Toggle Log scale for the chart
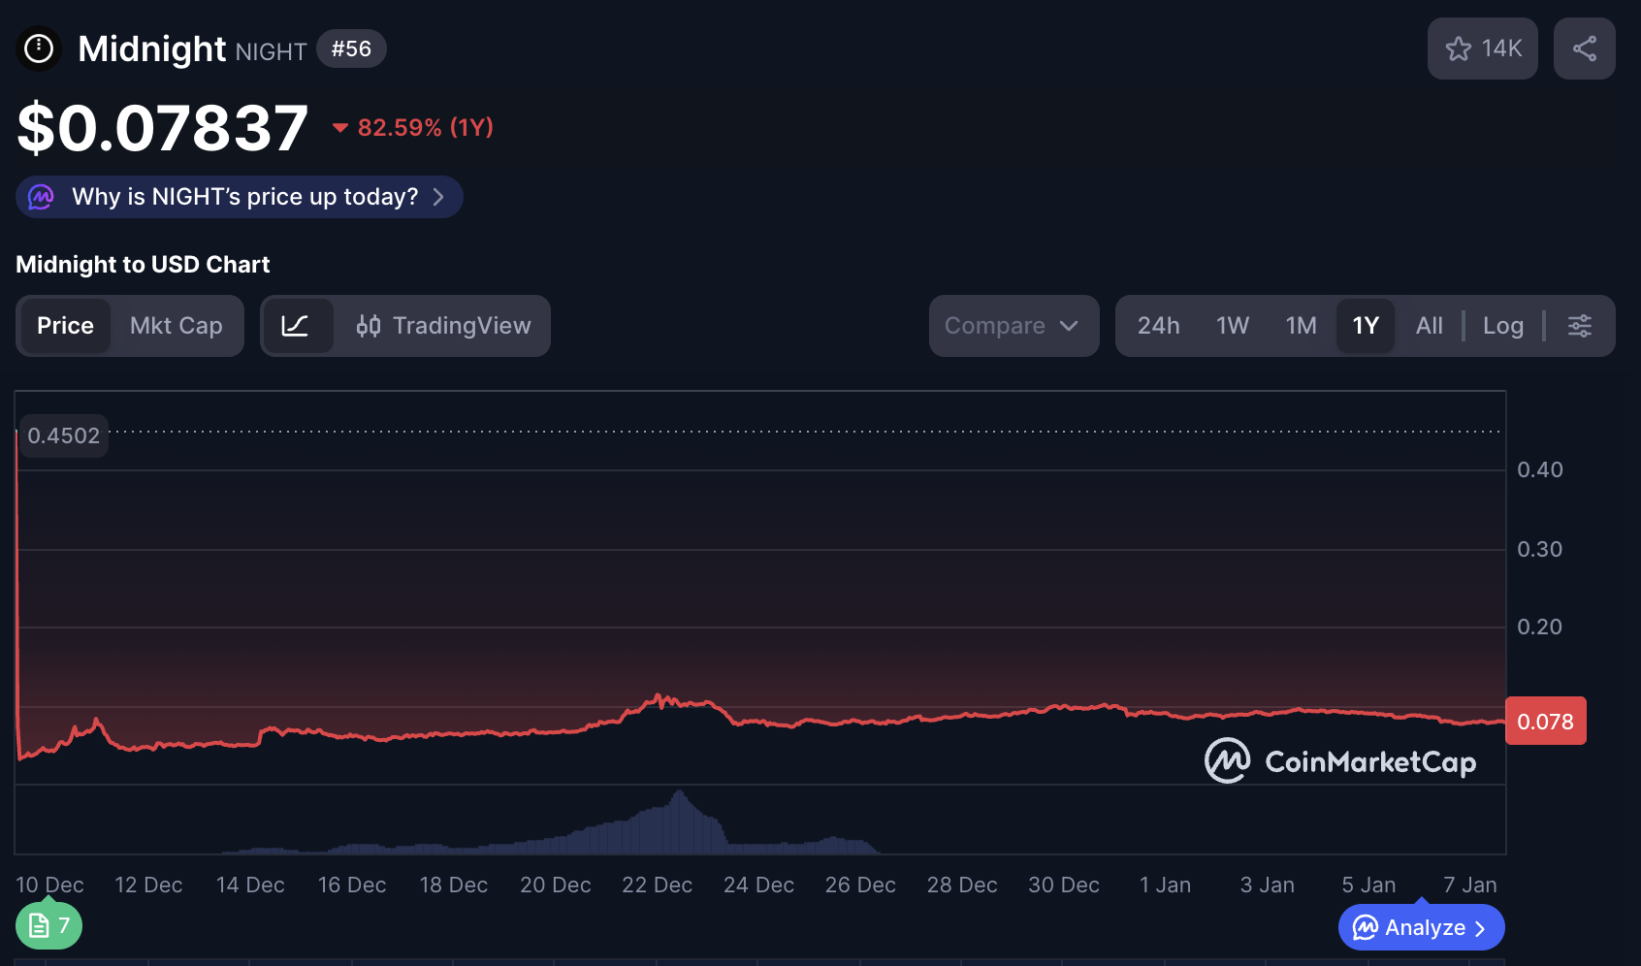 pyautogui.click(x=1502, y=326)
